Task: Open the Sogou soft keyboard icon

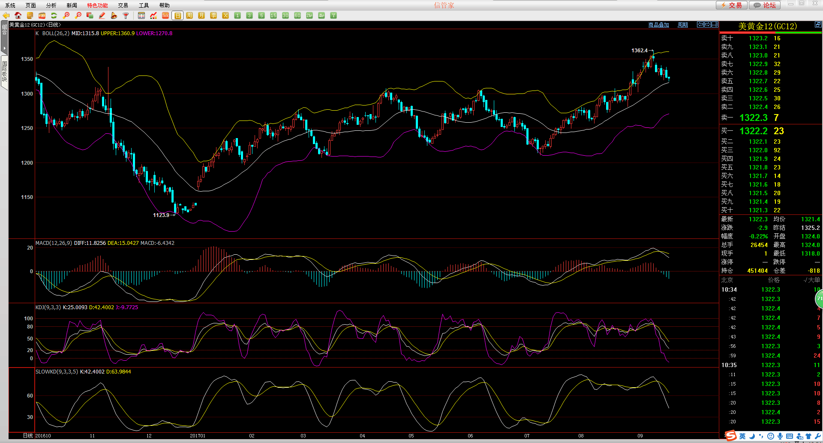Action: click(x=790, y=436)
